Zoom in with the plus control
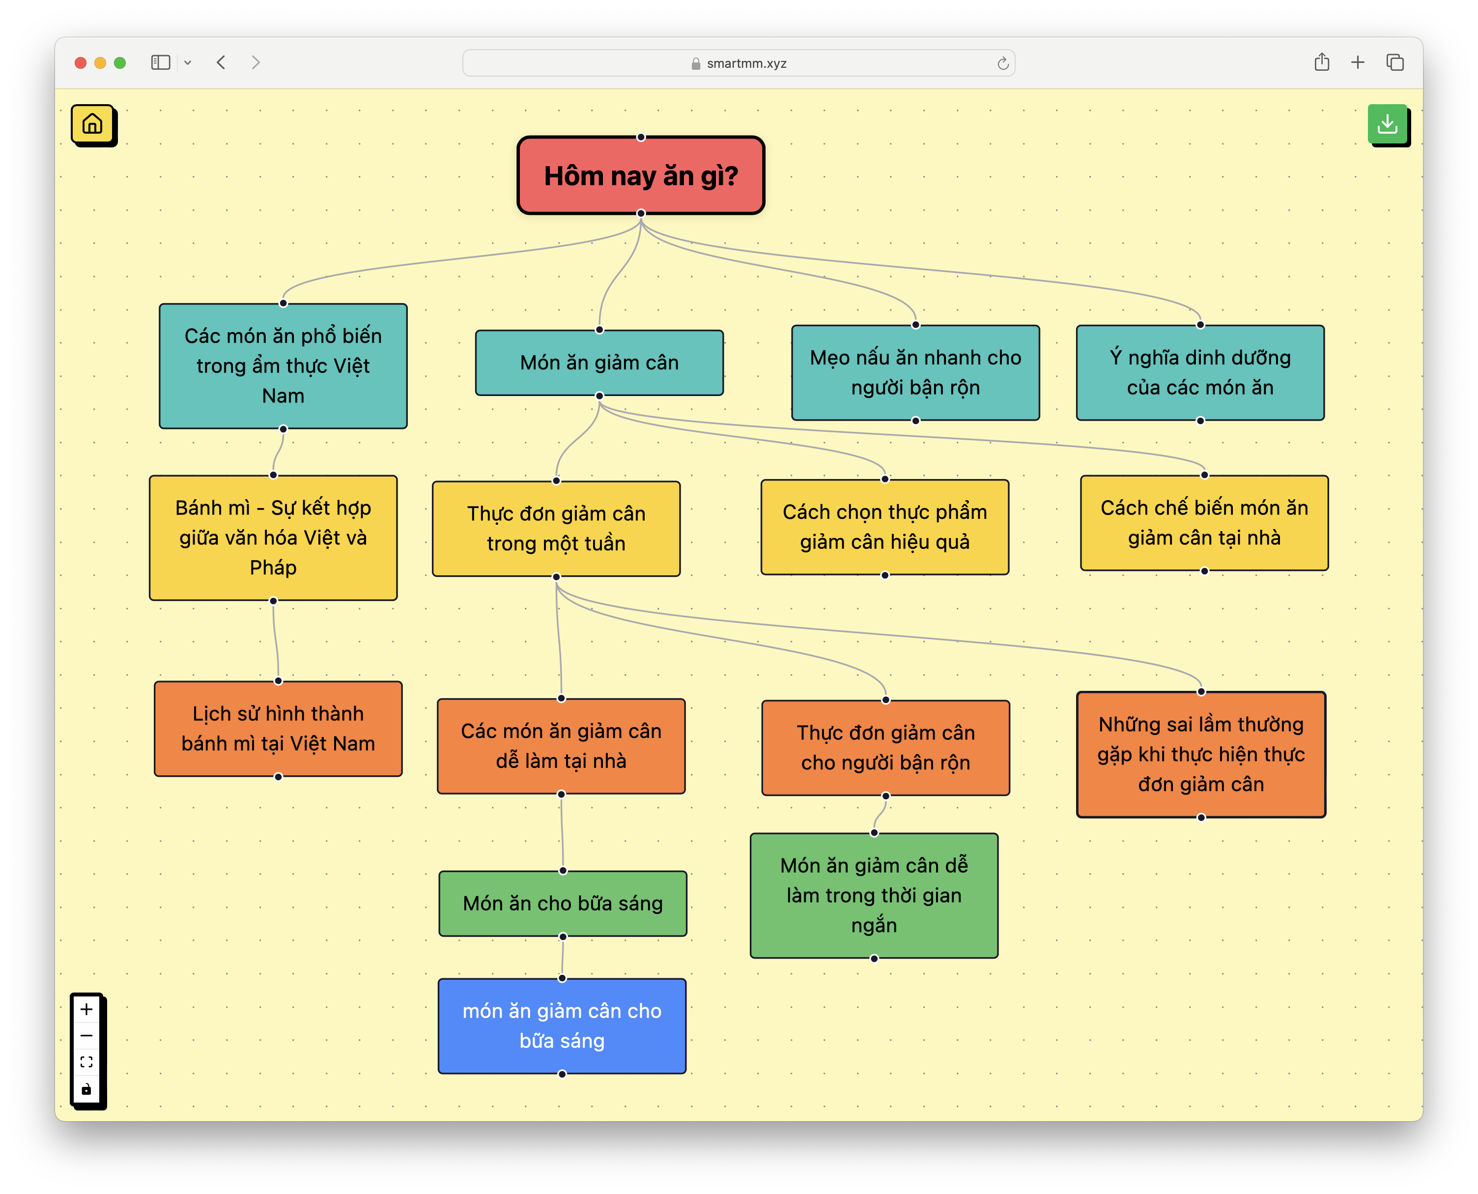Viewport: 1478px width, 1194px height. pyautogui.click(x=86, y=1009)
